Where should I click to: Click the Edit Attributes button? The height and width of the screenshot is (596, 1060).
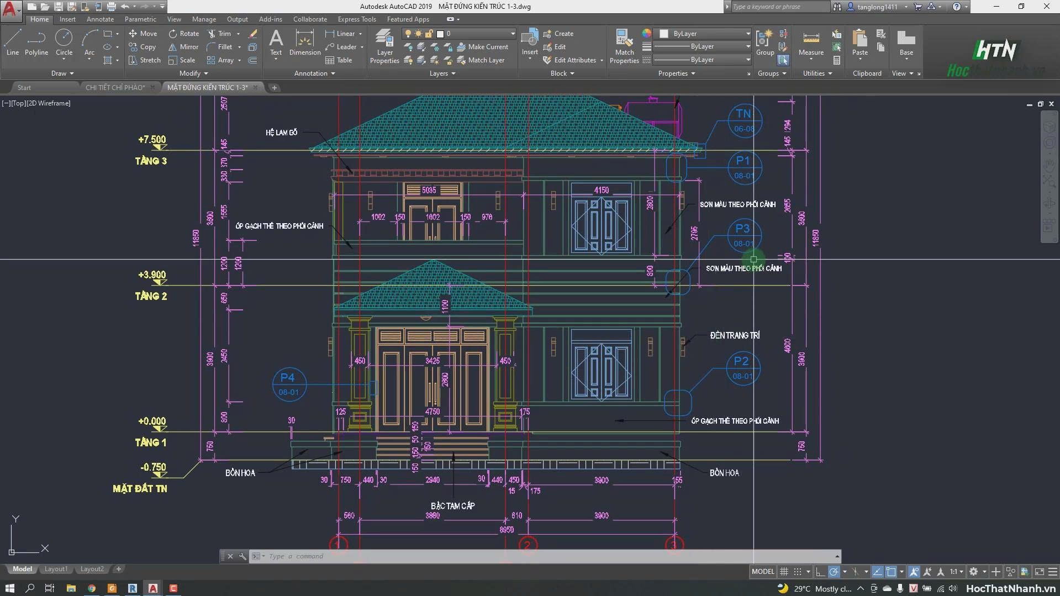coord(569,60)
